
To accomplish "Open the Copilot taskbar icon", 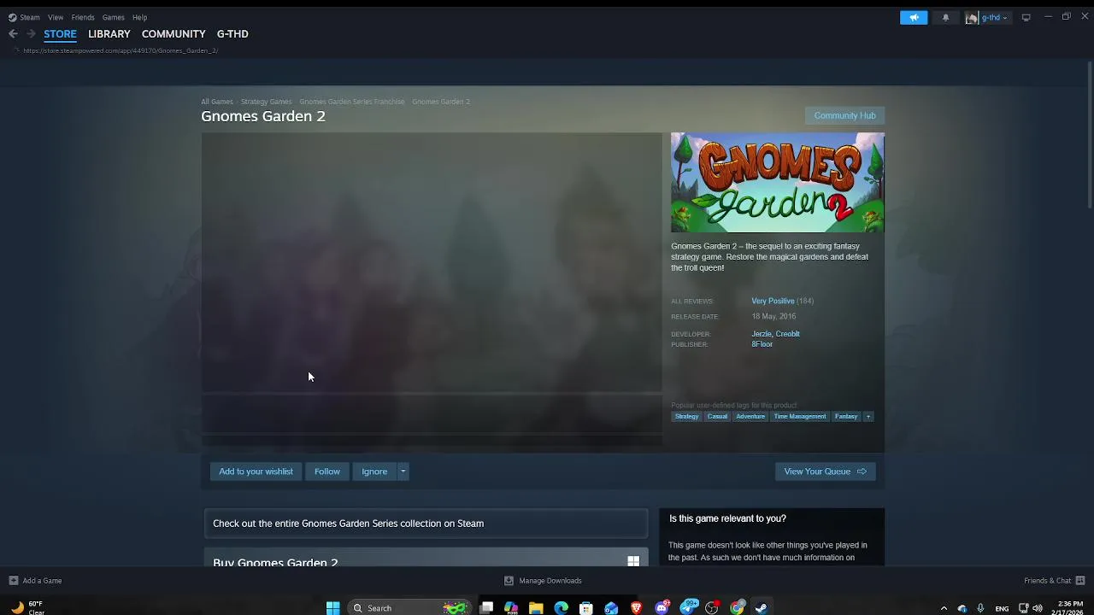I will click(x=511, y=608).
